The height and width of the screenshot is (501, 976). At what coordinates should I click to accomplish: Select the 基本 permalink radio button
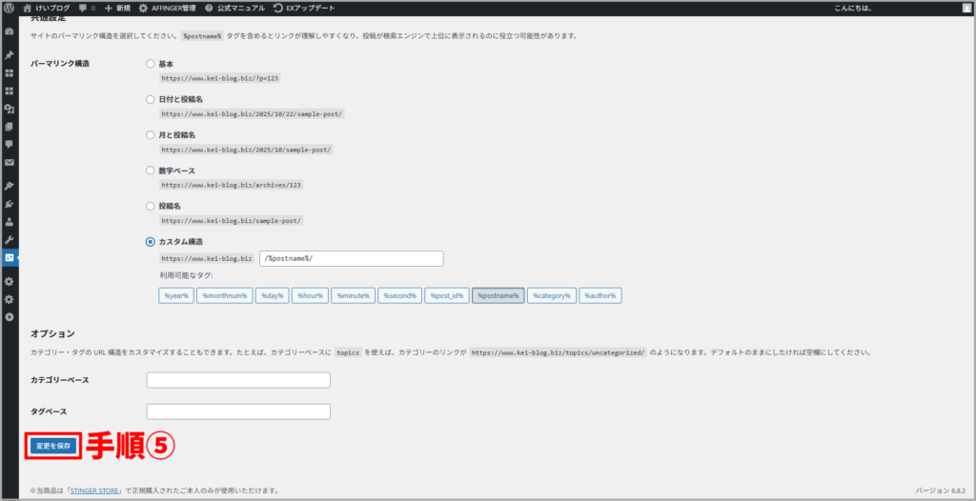point(150,64)
